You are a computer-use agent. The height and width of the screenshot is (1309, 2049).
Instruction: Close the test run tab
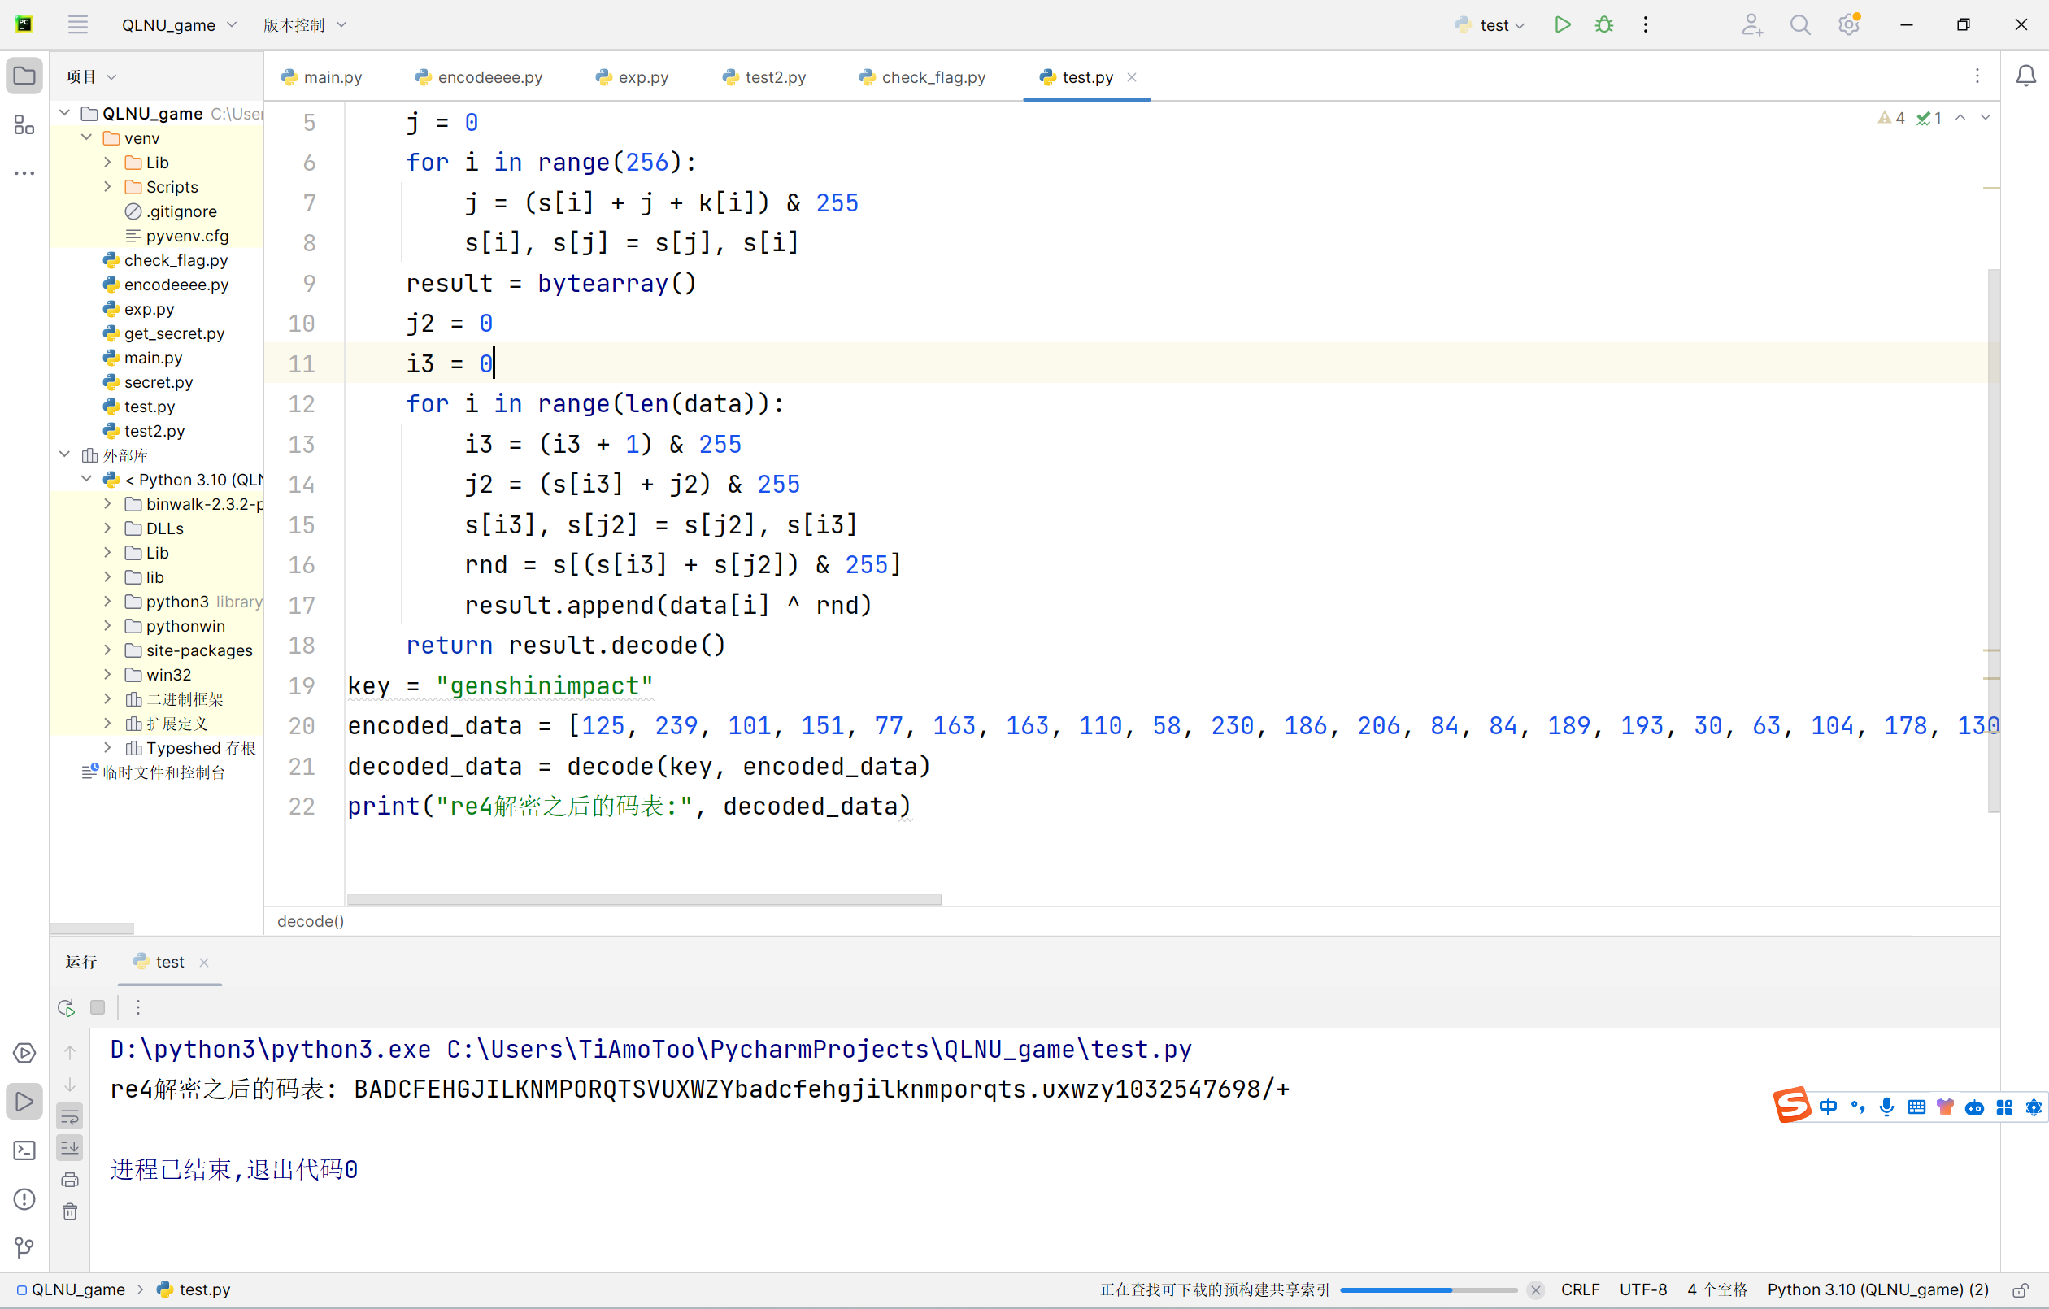(204, 962)
